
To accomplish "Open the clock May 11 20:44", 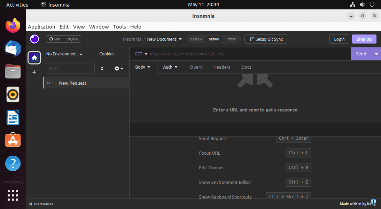I will click(203, 5).
